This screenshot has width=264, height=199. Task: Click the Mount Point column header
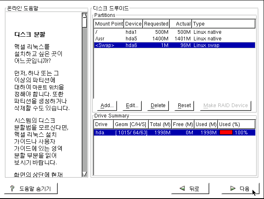point(109,24)
